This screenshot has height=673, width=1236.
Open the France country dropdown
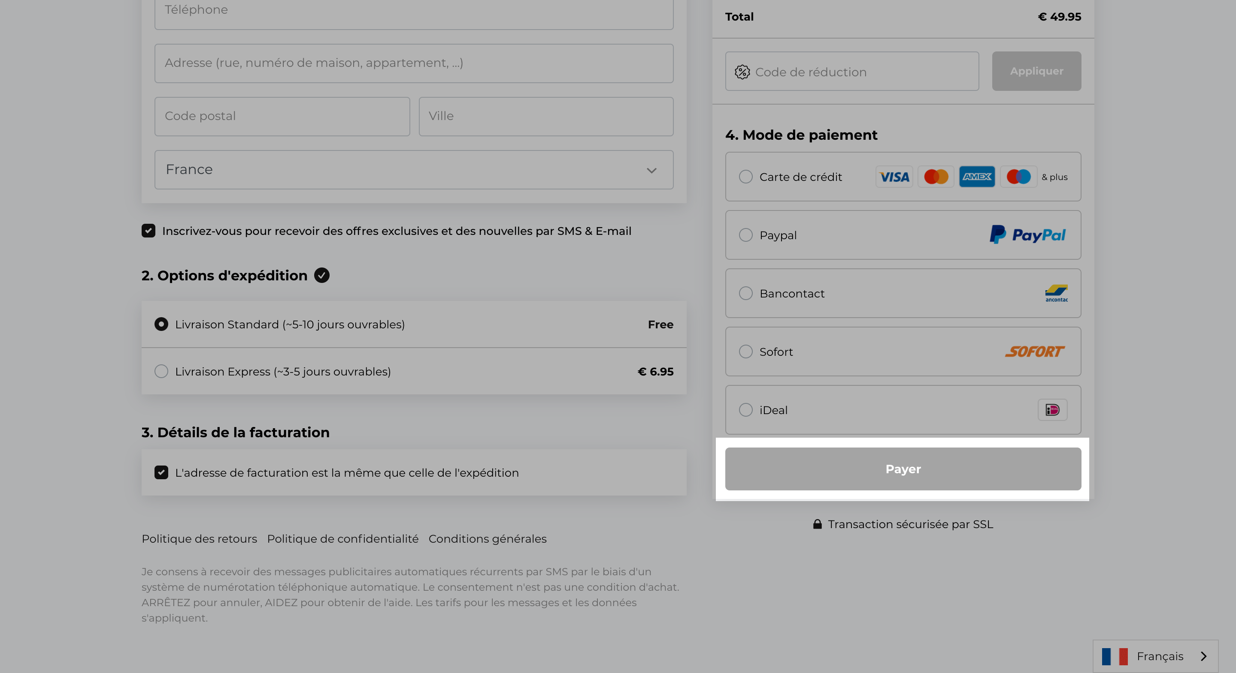coord(414,170)
